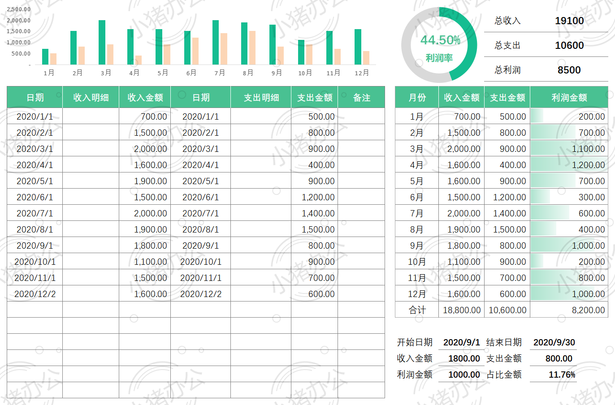Select the 合计 expense total 10,600.00
Screen dimensions: 615x405
click(x=507, y=310)
